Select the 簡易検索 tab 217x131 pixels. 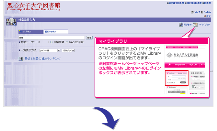tap(30, 32)
